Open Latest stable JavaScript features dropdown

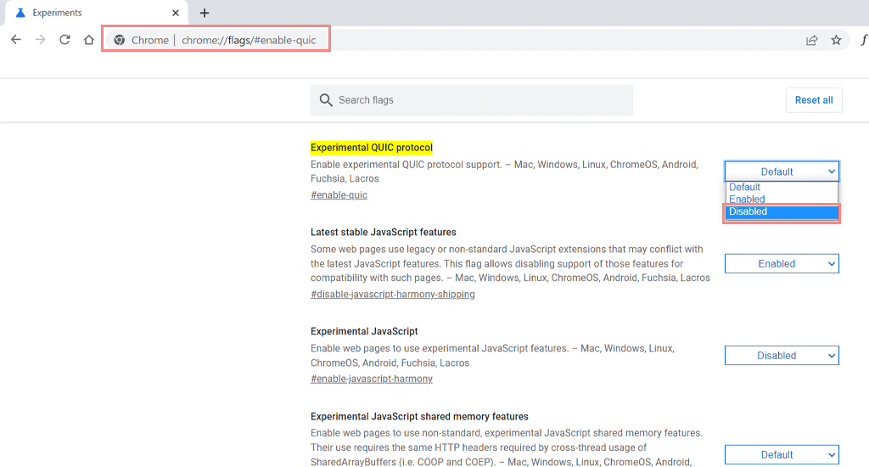click(x=782, y=264)
